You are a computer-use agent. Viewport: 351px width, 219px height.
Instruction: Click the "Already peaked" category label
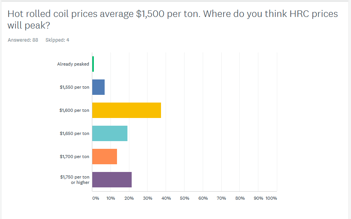(x=73, y=64)
